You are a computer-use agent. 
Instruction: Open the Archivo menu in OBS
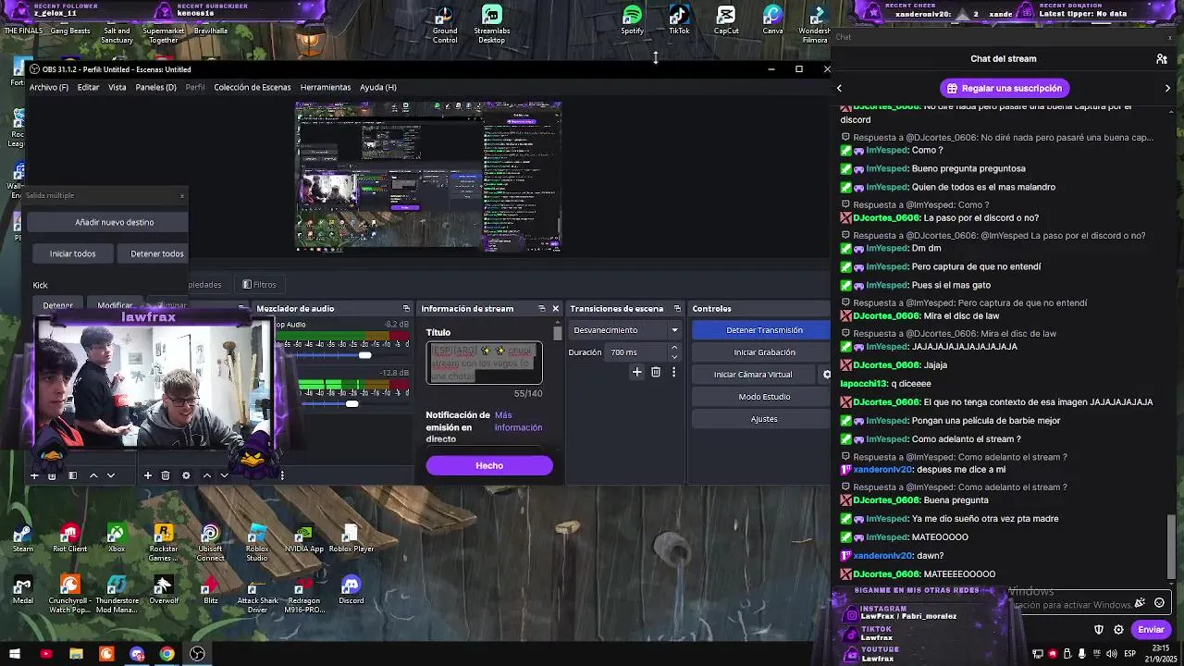click(x=49, y=87)
